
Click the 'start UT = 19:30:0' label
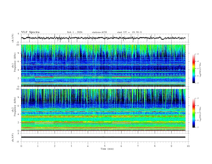129,32
